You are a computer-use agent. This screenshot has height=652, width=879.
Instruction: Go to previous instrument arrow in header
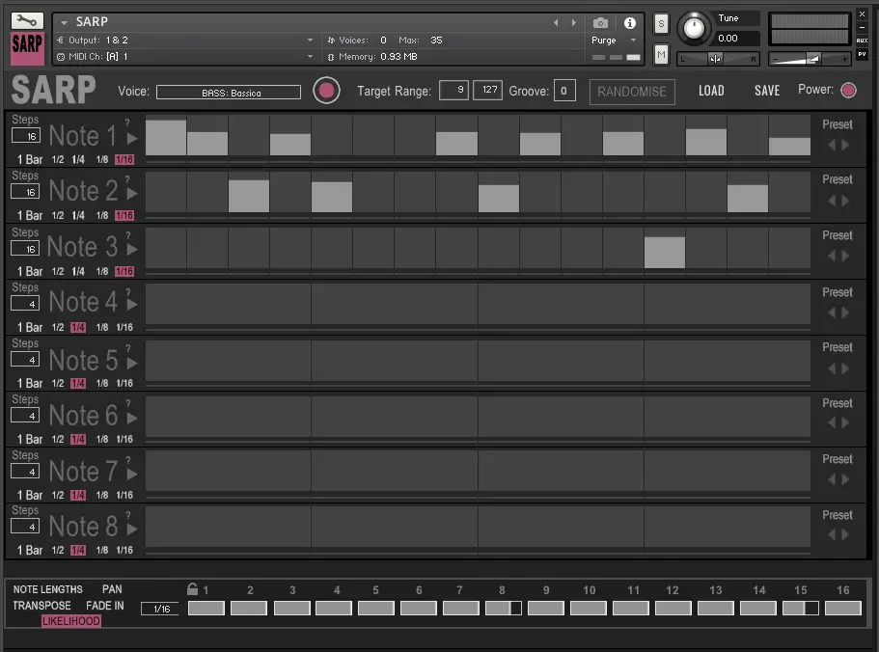click(x=556, y=23)
